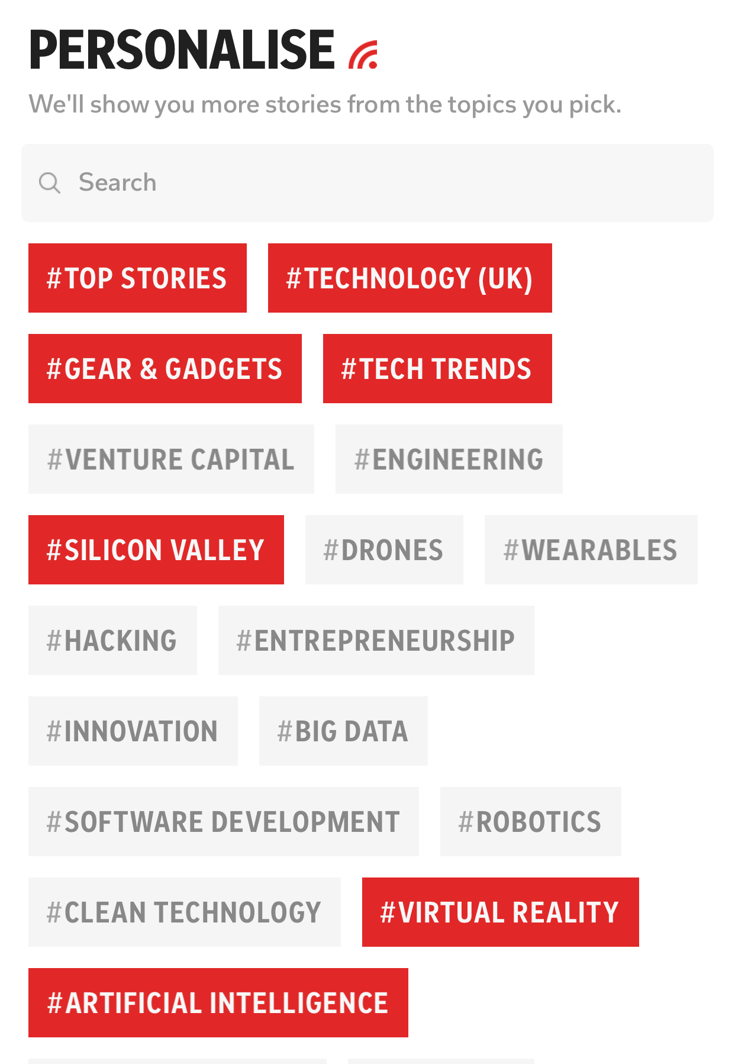Pick the #DRONES topic tag

click(x=384, y=550)
